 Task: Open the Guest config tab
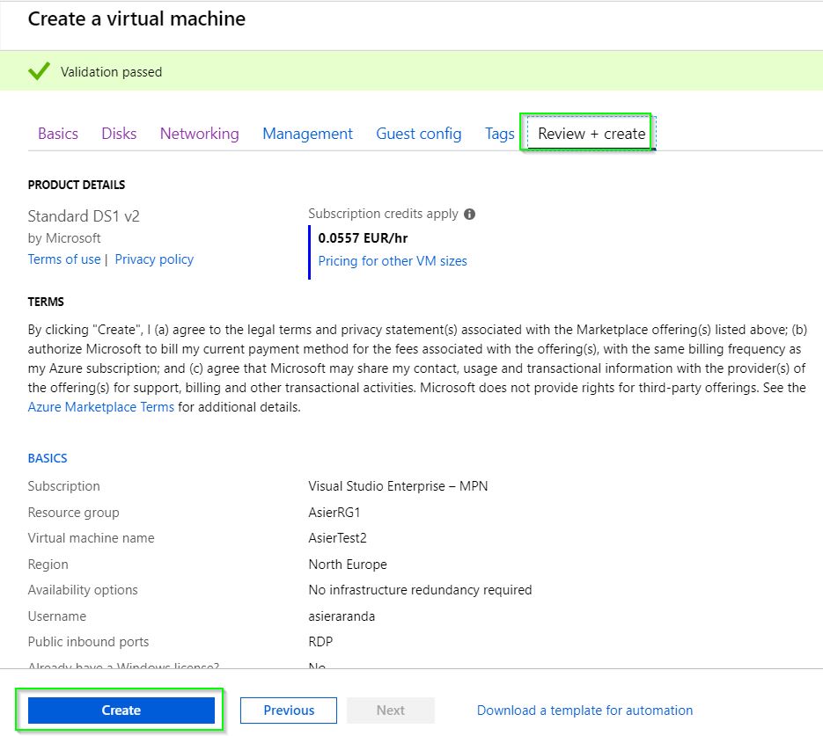419,134
